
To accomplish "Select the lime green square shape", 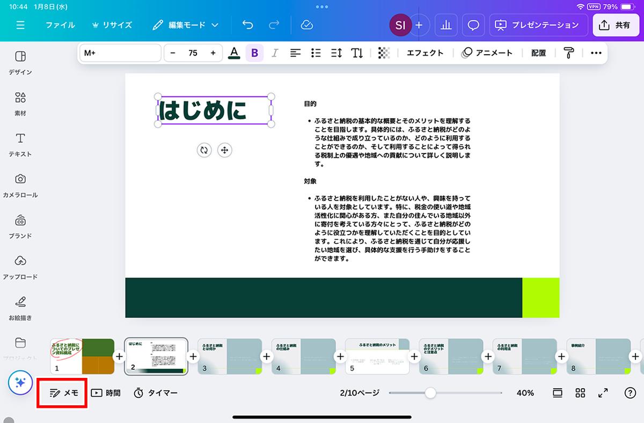I will point(541,298).
